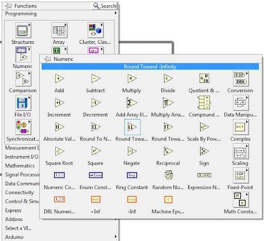Choose the Quotient & Remainder icon
Viewport: 264px width, 241px height.
click(204, 79)
